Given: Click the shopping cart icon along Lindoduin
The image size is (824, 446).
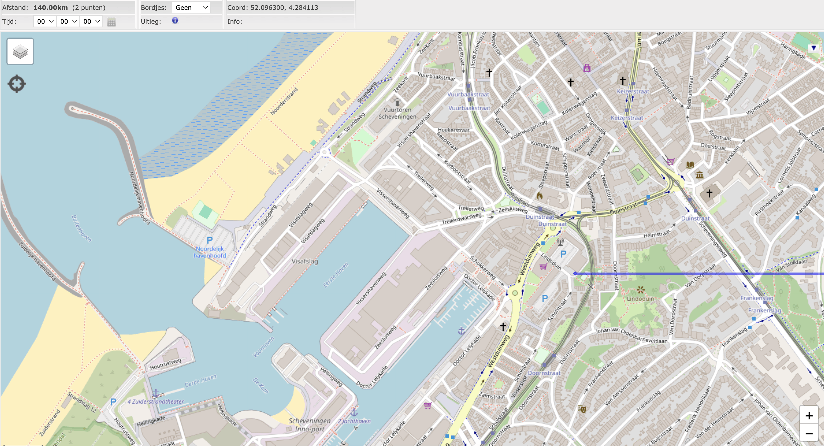Looking at the screenshot, I should (543, 266).
